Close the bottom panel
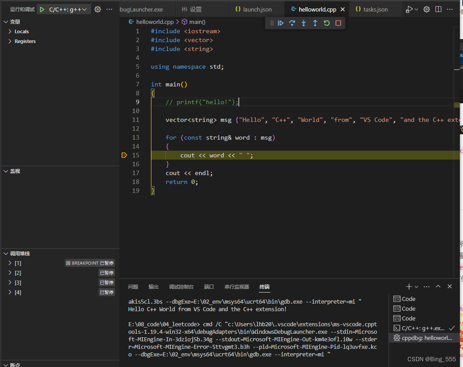The width and height of the screenshot is (463, 367). [450, 286]
